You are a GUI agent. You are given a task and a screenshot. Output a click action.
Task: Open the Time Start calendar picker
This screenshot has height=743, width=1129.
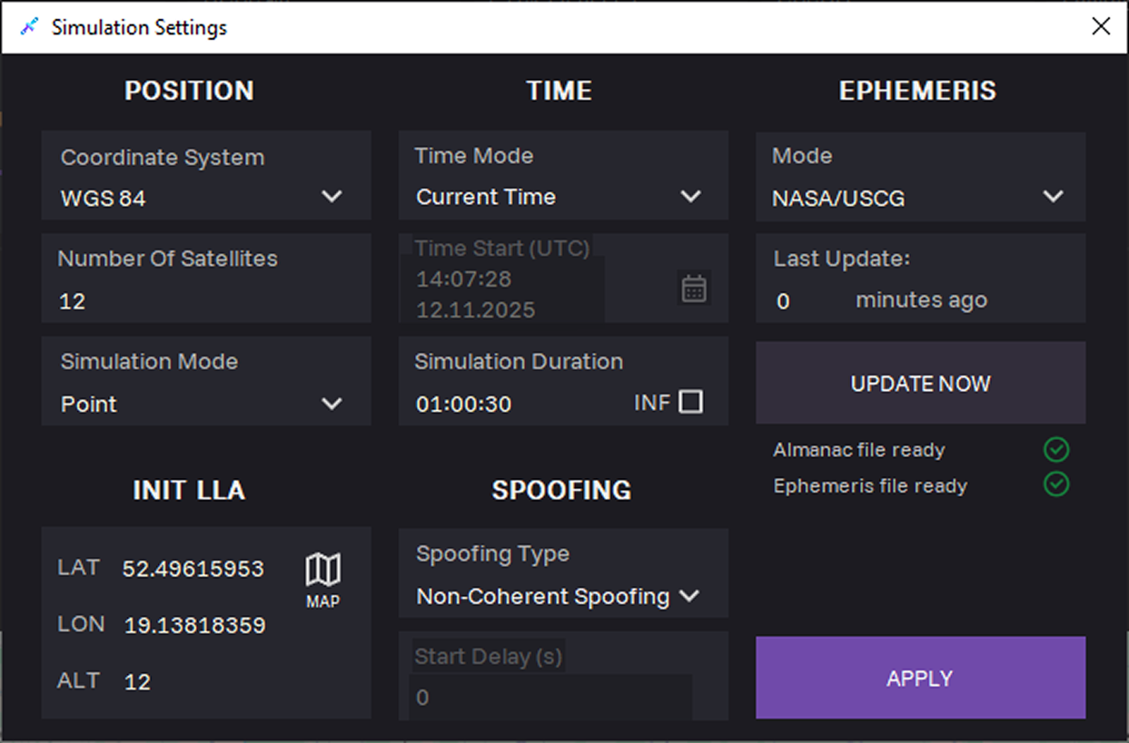click(694, 288)
